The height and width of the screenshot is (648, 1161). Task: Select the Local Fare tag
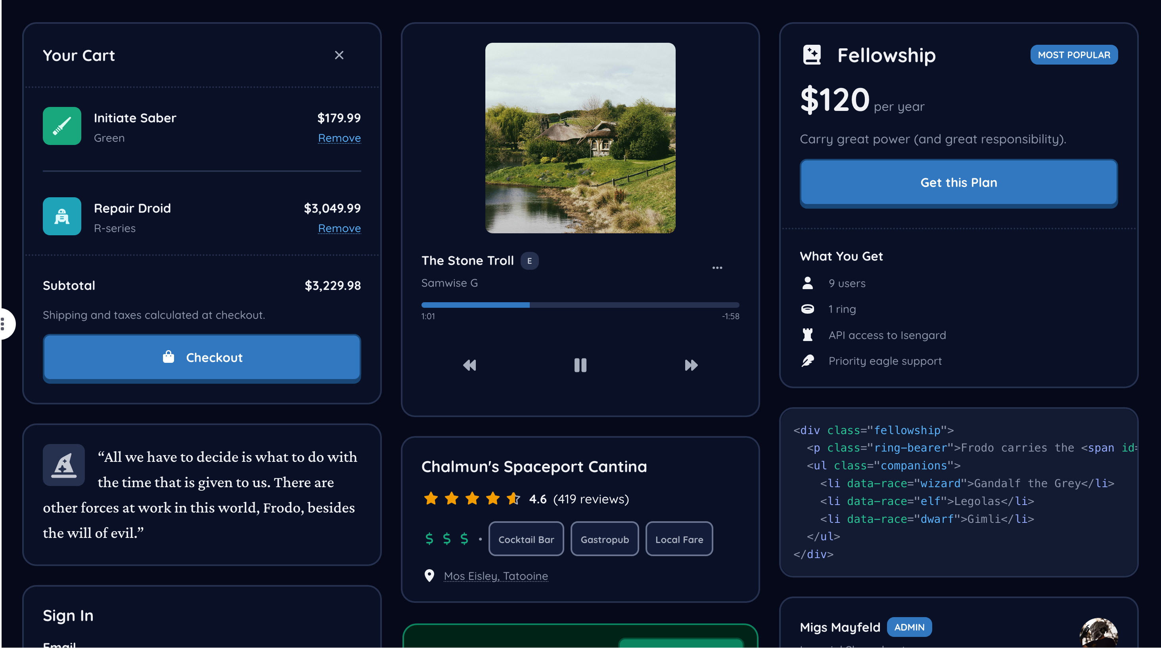tap(679, 539)
